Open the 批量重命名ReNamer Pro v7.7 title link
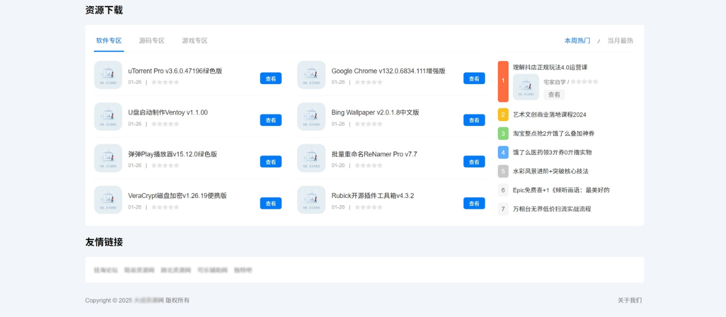726x317 pixels. tap(374, 154)
